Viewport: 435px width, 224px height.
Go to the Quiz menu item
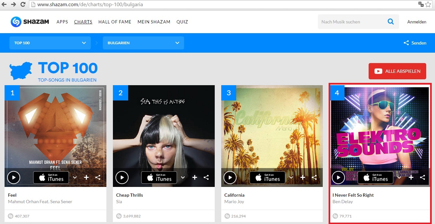coord(182,22)
